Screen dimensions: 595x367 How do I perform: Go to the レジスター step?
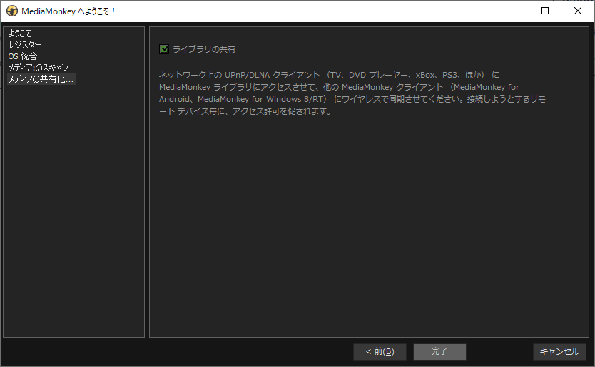[24, 45]
